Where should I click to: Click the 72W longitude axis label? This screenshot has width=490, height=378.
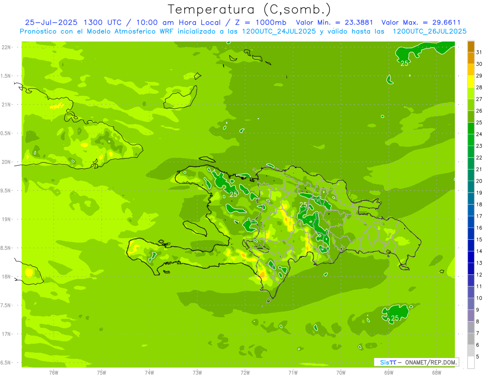(x=245, y=372)
